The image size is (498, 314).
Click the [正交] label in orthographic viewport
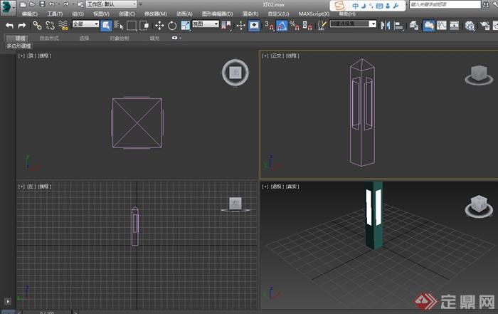point(277,56)
